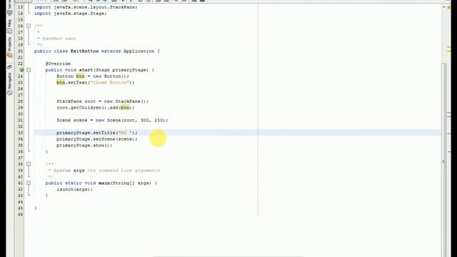The width and height of the screenshot is (457, 257).
Task: Click the @Override annotation
Action: coord(58,64)
